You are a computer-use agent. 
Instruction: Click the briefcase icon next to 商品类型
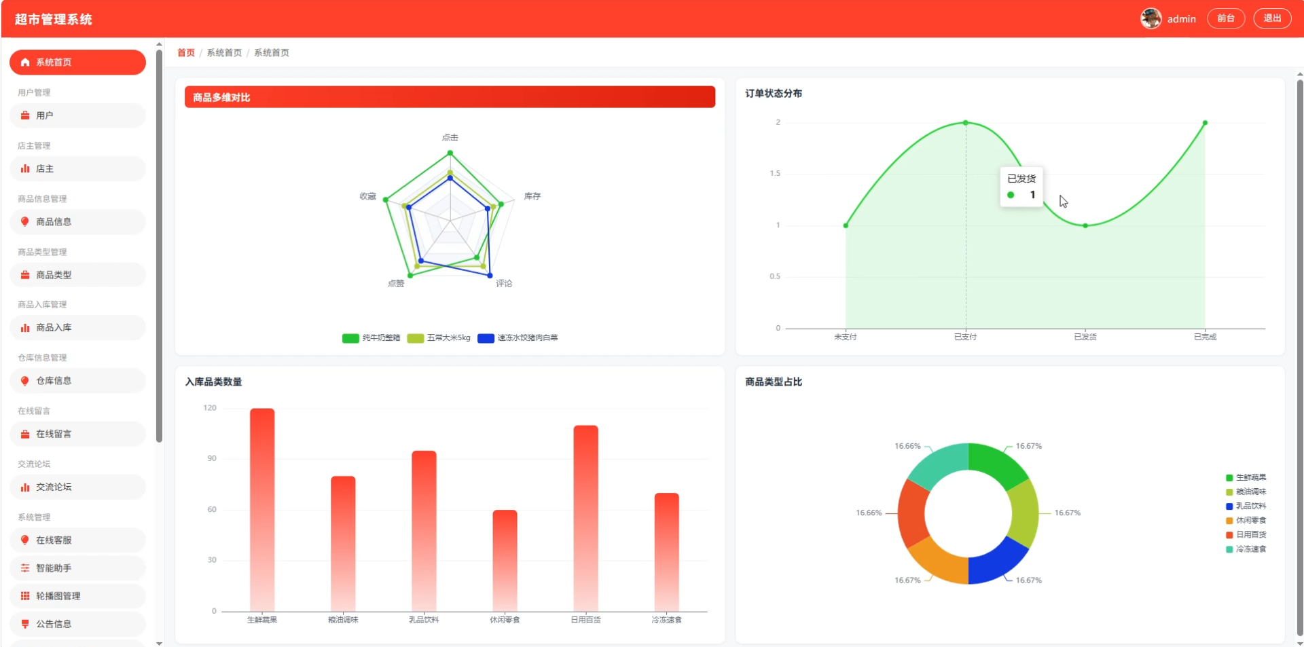click(x=25, y=275)
